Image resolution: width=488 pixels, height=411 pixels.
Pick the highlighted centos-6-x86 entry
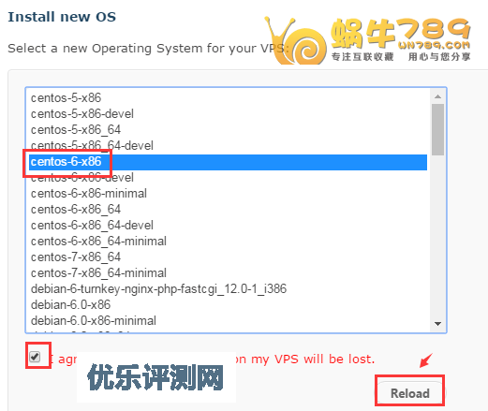(228, 162)
